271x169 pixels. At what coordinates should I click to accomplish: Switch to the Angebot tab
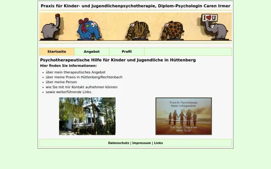point(92,51)
